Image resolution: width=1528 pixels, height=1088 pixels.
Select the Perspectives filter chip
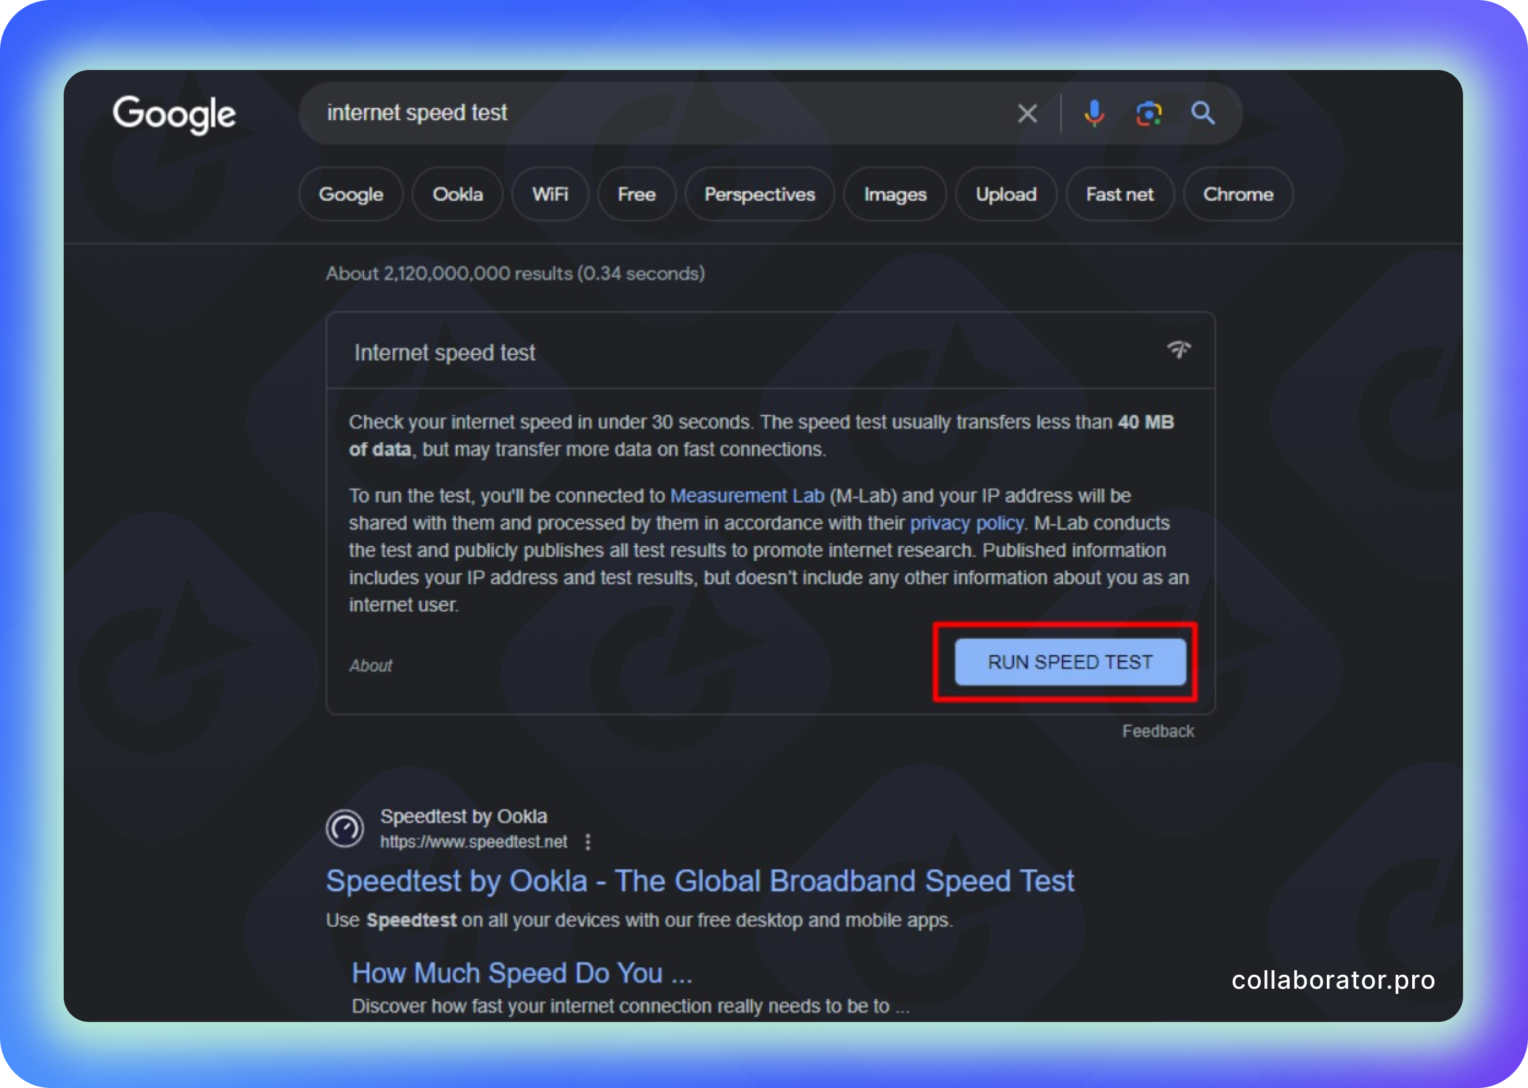click(x=760, y=194)
